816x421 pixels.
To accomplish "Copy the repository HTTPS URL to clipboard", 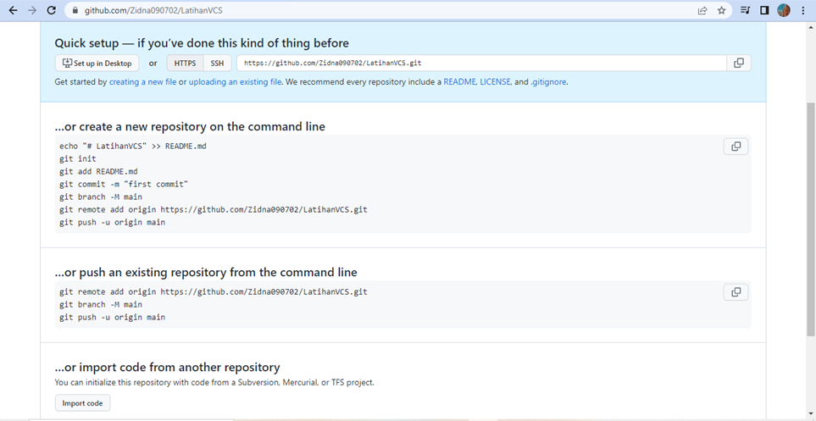I will (738, 63).
